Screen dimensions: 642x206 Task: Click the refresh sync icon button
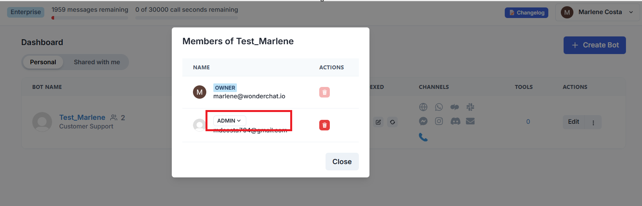pyautogui.click(x=393, y=122)
